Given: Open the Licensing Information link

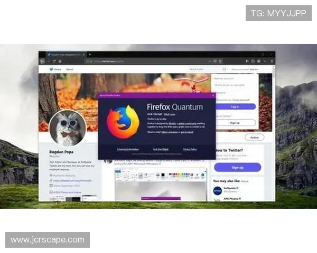Looking at the screenshot, I should point(128,149).
